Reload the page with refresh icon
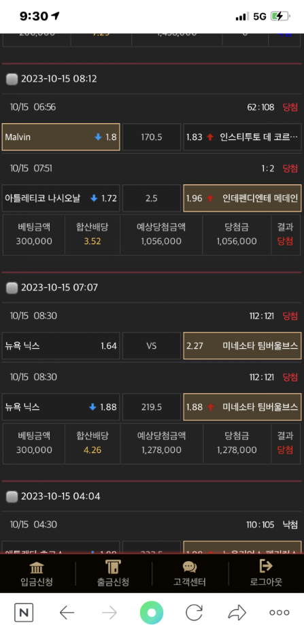This screenshot has height=625, width=304. tap(195, 612)
